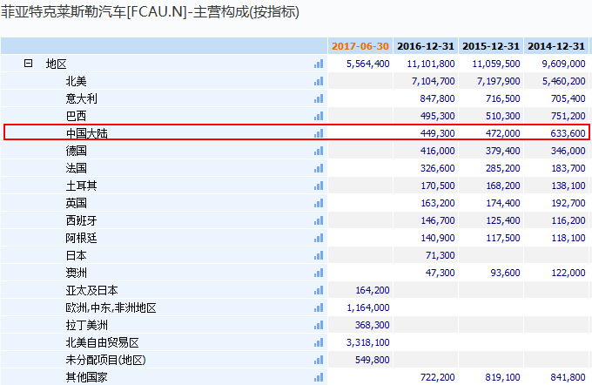Select the 未分配项目(地区) row label
The image size is (592, 385).
tap(106, 360)
